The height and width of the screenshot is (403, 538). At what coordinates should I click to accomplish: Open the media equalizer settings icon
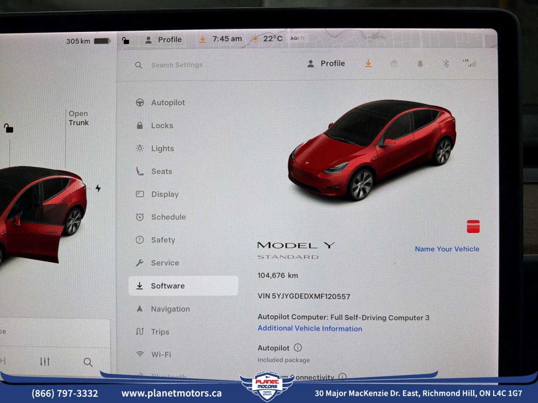(x=45, y=361)
